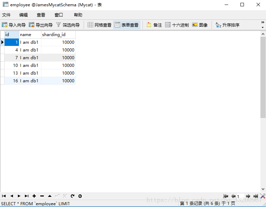Open the 图像 image viewer
Image resolution: width=266 pixels, height=207 pixels.
pos(200,25)
